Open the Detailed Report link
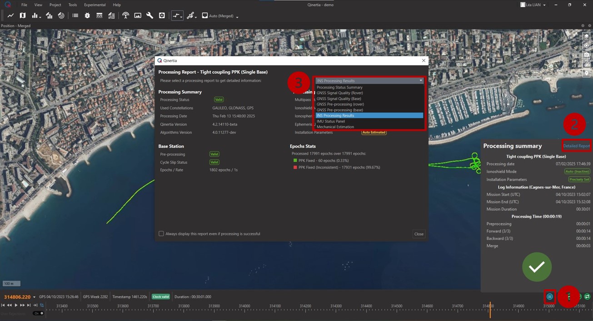The height and width of the screenshot is (321, 593). pyautogui.click(x=576, y=146)
